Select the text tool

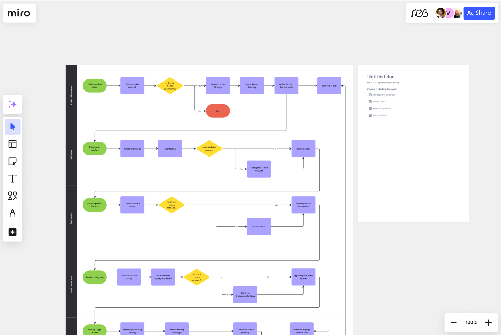[13, 178]
